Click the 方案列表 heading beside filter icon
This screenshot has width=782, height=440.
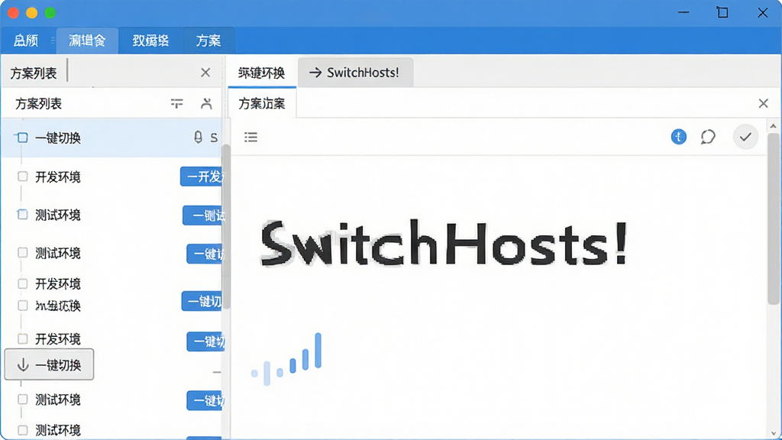[38, 104]
